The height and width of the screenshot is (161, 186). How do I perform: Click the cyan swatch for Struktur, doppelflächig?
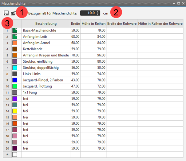click(x=15, y=68)
